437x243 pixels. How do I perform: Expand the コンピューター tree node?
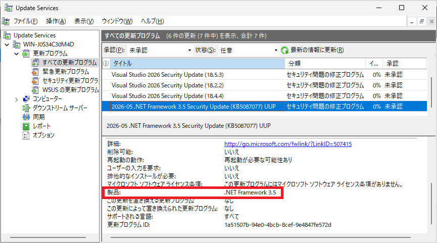(x=17, y=99)
